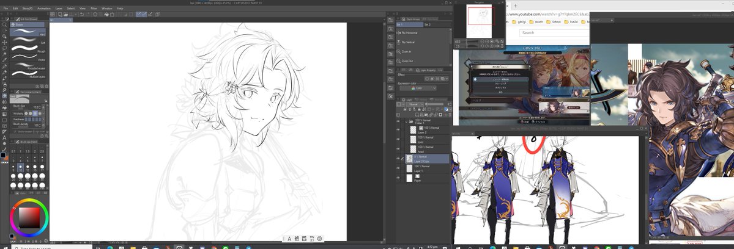The width and height of the screenshot is (734, 249).
Task: Open the Filter menu
Action: coord(94,9)
